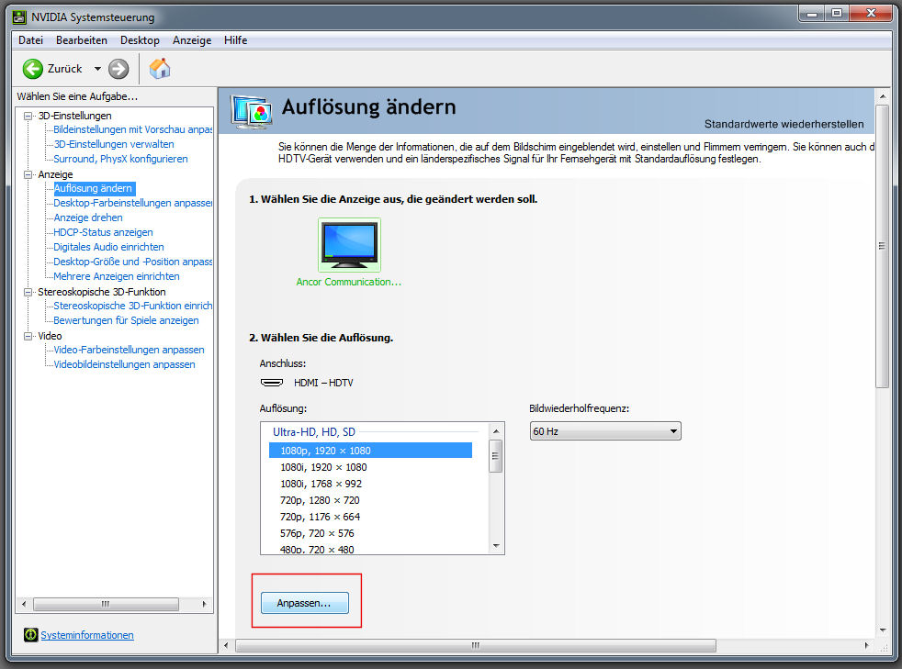
Task: Select resolution 720p, 1176 × 664
Action: click(x=320, y=518)
